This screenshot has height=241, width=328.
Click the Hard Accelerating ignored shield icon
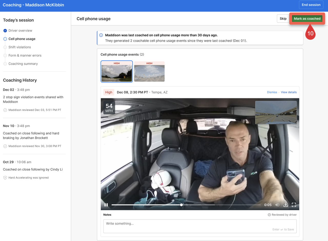[x=5, y=178]
